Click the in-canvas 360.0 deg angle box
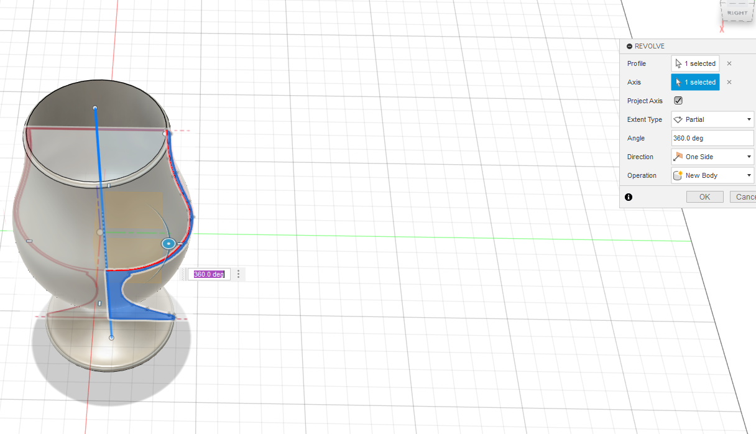This screenshot has height=434, width=756. pyautogui.click(x=209, y=274)
